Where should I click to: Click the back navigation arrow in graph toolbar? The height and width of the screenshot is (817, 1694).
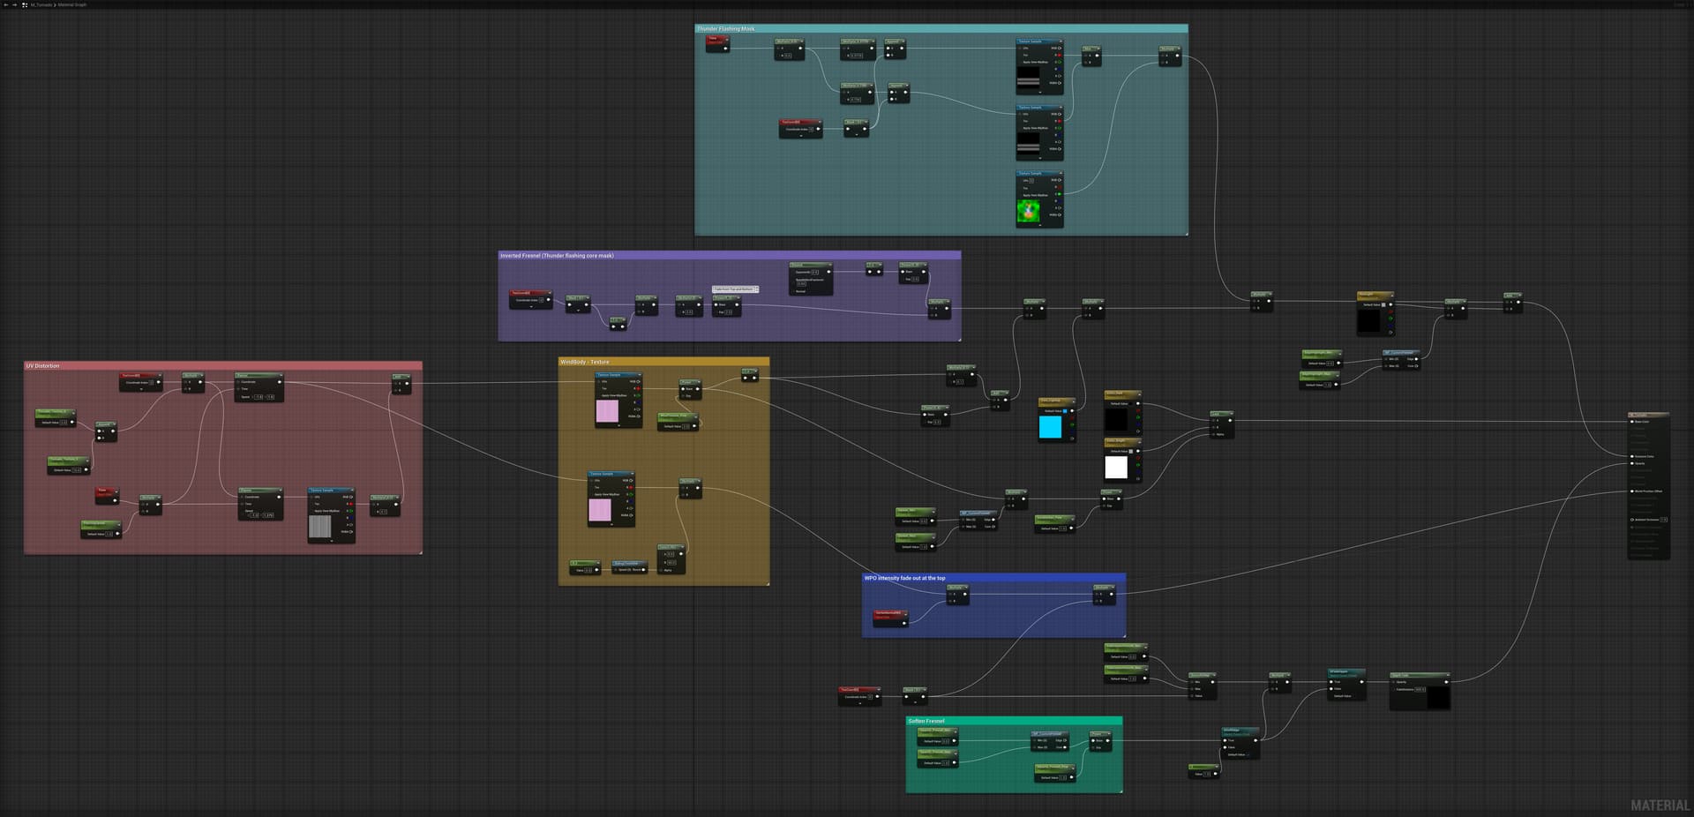pos(5,4)
